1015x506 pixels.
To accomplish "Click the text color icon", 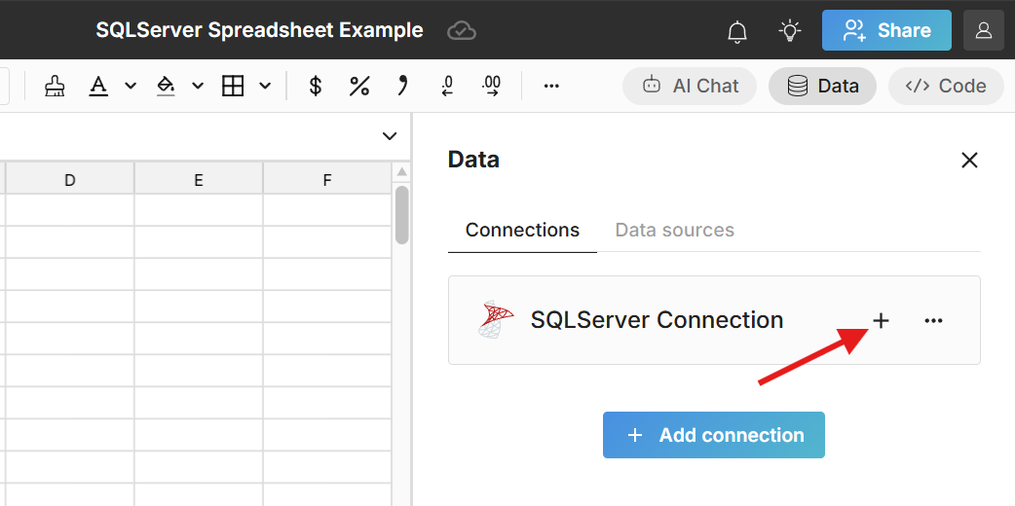I will (x=98, y=87).
